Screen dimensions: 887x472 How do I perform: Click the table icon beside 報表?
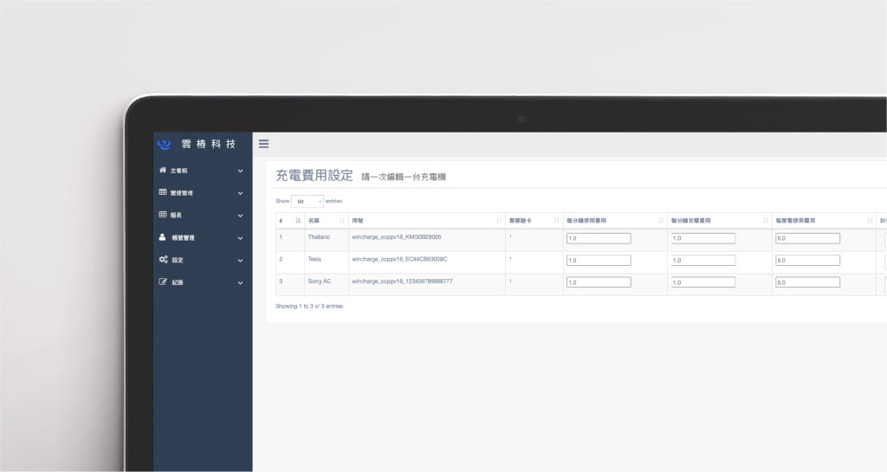(x=163, y=215)
